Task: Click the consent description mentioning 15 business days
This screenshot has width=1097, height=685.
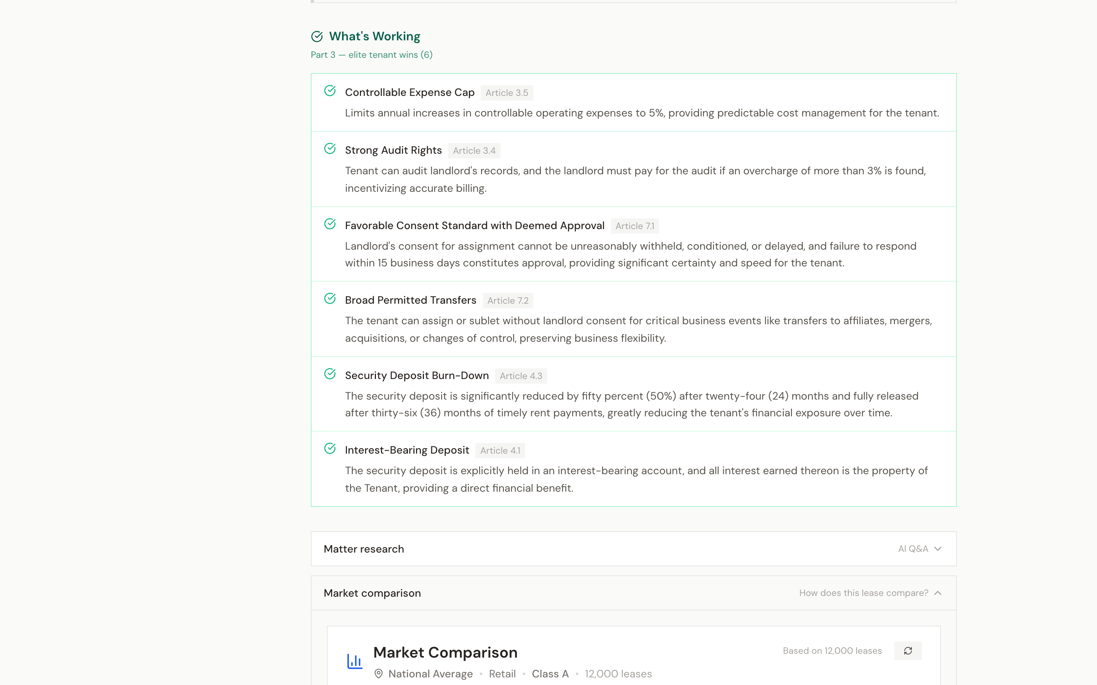Action: [x=631, y=255]
